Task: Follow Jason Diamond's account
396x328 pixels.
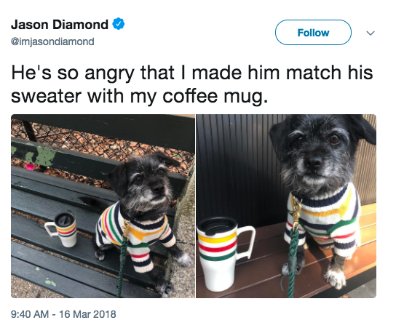Action: pos(313,33)
